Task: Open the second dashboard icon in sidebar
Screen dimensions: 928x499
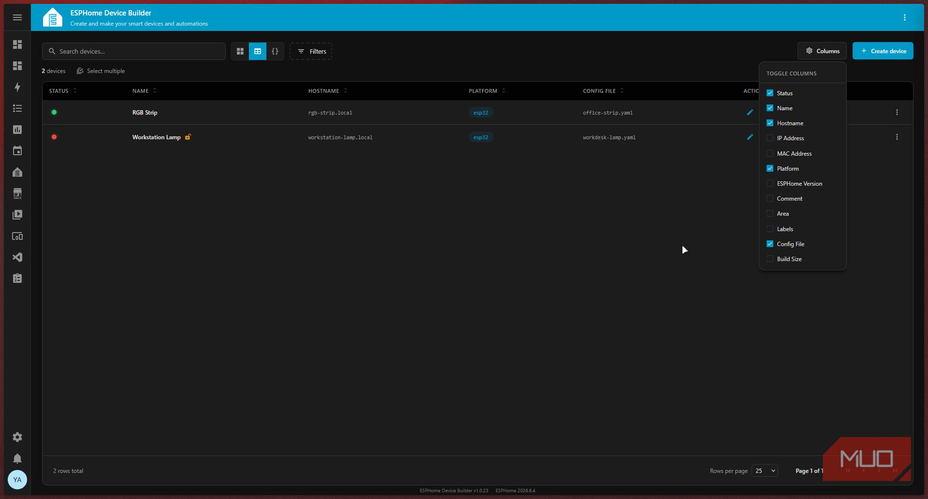Action: pyautogui.click(x=17, y=66)
